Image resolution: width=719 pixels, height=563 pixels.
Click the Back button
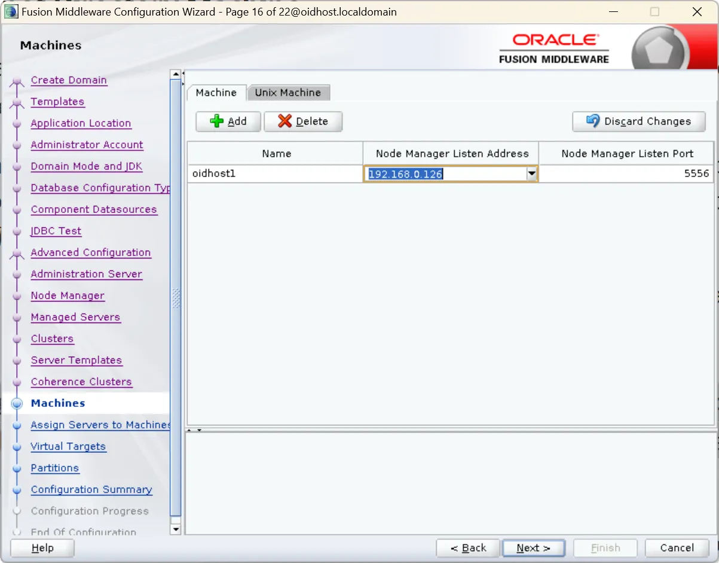468,548
